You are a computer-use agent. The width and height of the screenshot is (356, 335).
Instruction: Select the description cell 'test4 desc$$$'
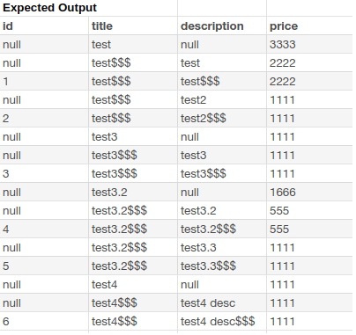(222, 322)
